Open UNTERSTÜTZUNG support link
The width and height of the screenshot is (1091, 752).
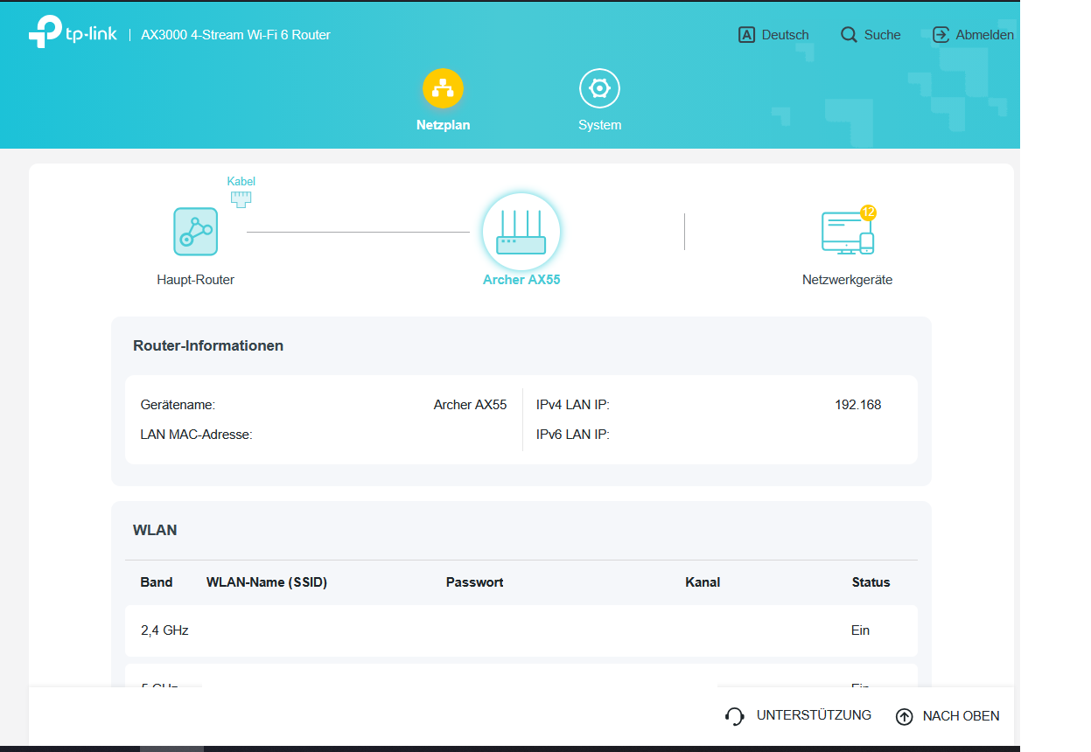point(814,715)
